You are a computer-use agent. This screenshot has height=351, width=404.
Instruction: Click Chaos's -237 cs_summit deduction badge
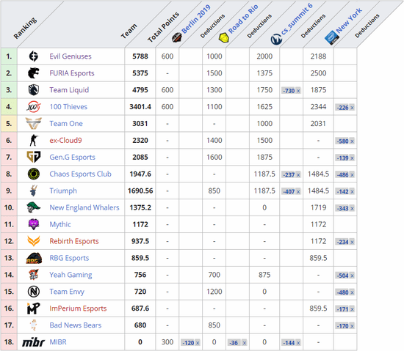point(291,174)
